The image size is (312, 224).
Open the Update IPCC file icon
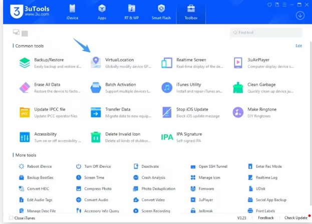pyautogui.click(x=25, y=112)
